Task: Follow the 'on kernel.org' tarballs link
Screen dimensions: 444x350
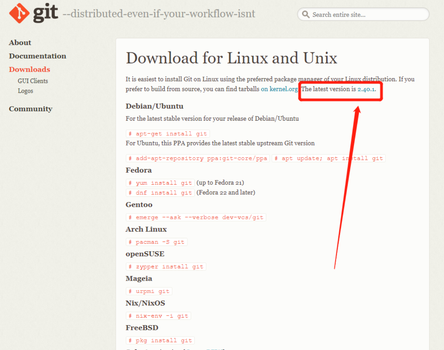Action: click(x=279, y=89)
